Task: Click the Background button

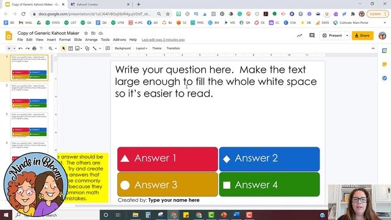Action: [123, 48]
